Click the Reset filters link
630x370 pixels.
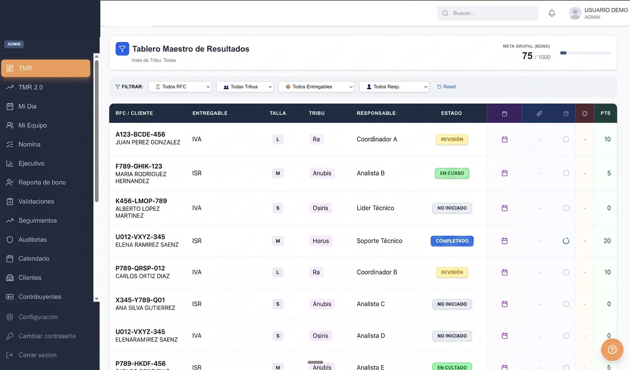pos(447,87)
